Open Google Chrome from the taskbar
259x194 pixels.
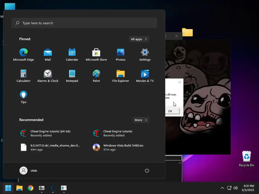(31, 188)
